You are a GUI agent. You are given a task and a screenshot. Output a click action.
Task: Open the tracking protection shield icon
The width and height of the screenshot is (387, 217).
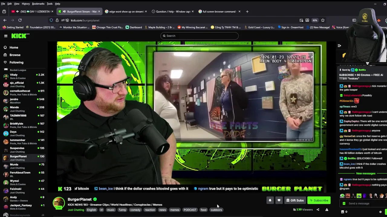(51, 20)
